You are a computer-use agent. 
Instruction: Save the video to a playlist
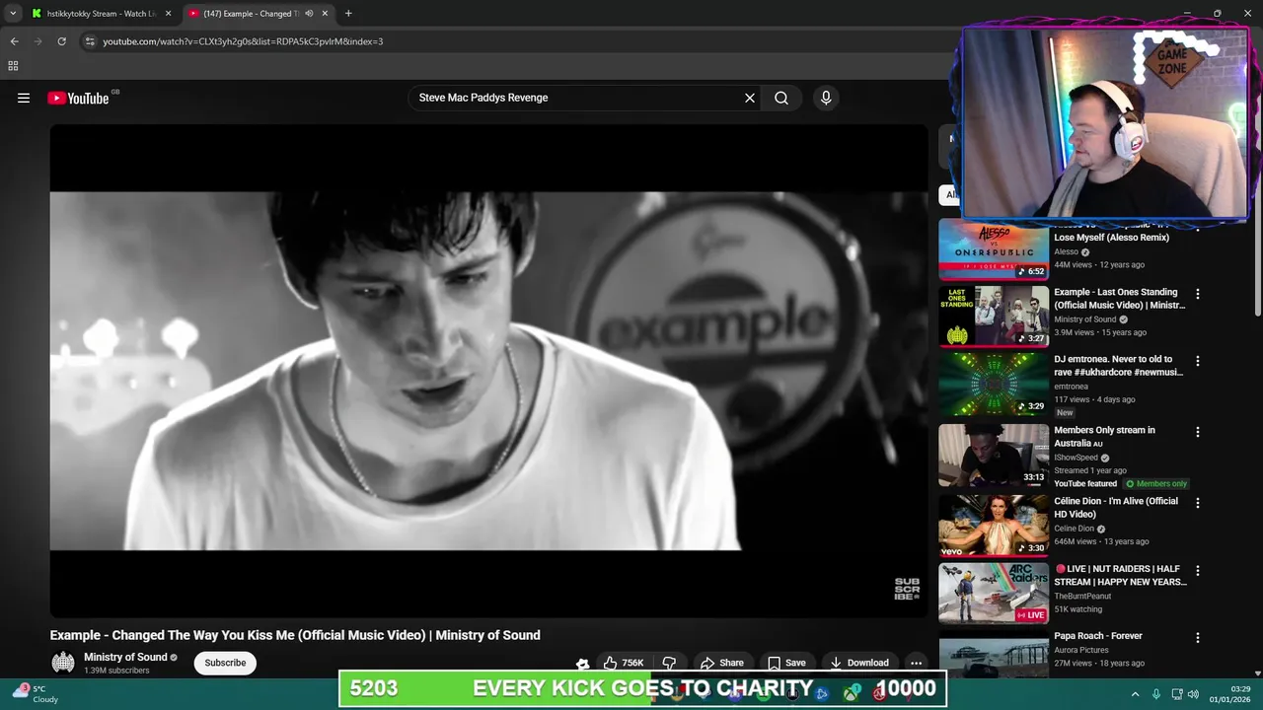click(x=786, y=663)
